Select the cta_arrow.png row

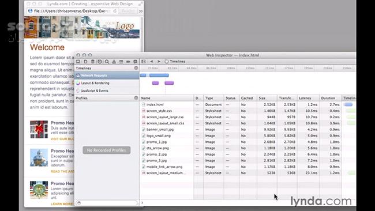(x=247, y=148)
